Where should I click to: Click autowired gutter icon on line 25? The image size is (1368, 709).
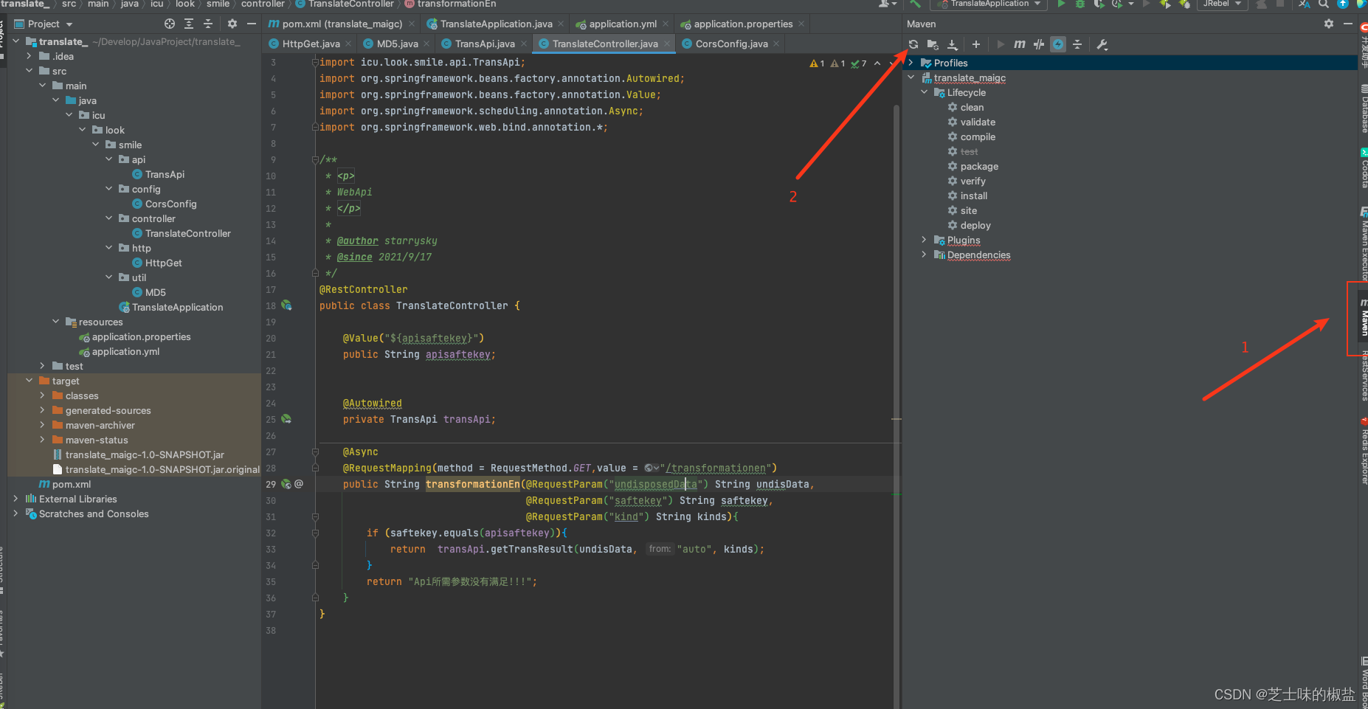pyautogui.click(x=286, y=419)
